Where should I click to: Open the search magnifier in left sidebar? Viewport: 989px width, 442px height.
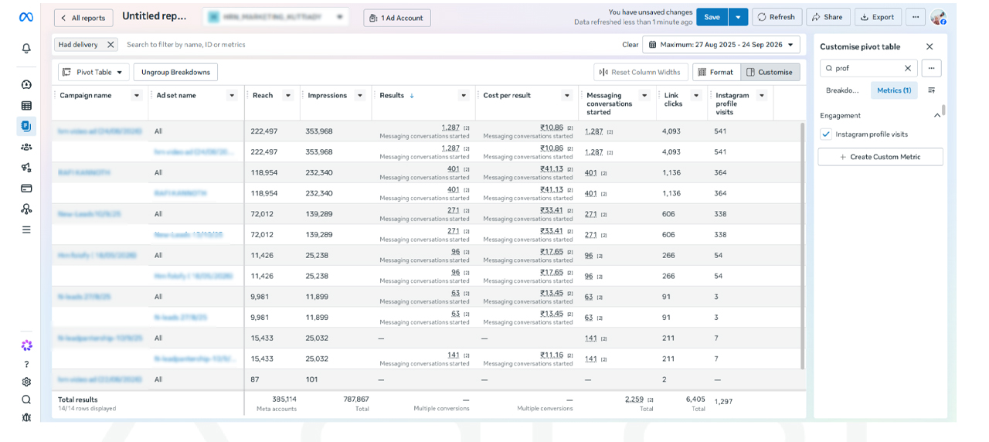point(26,399)
